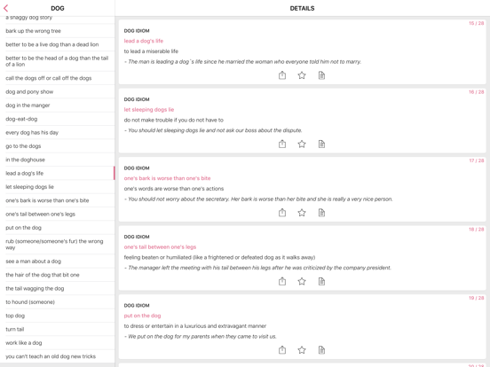Open 'top dog' entry
Image resolution: width=490 pixels, height=367 pixels.
click(57, 316)
